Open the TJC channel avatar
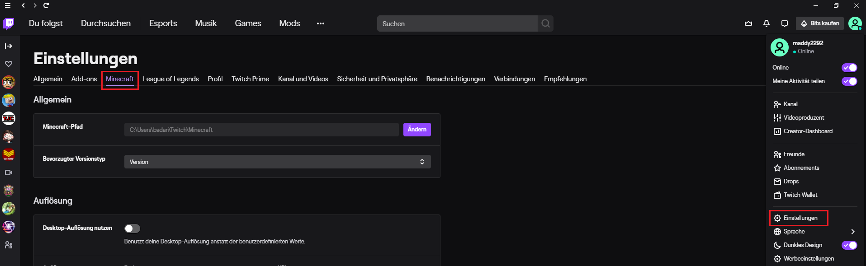The height and width of the screenshot is (266, 866). point(9,118)
